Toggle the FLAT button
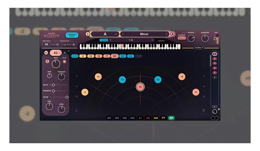The width and height of the screenshot is (260, 151). coord(64,62)
